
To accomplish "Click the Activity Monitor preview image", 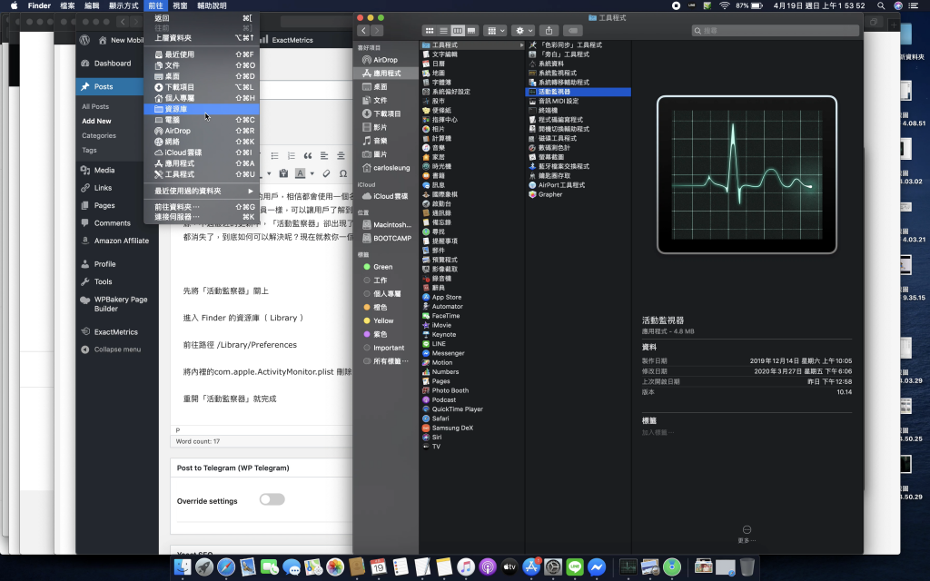I will coord(747,175).
